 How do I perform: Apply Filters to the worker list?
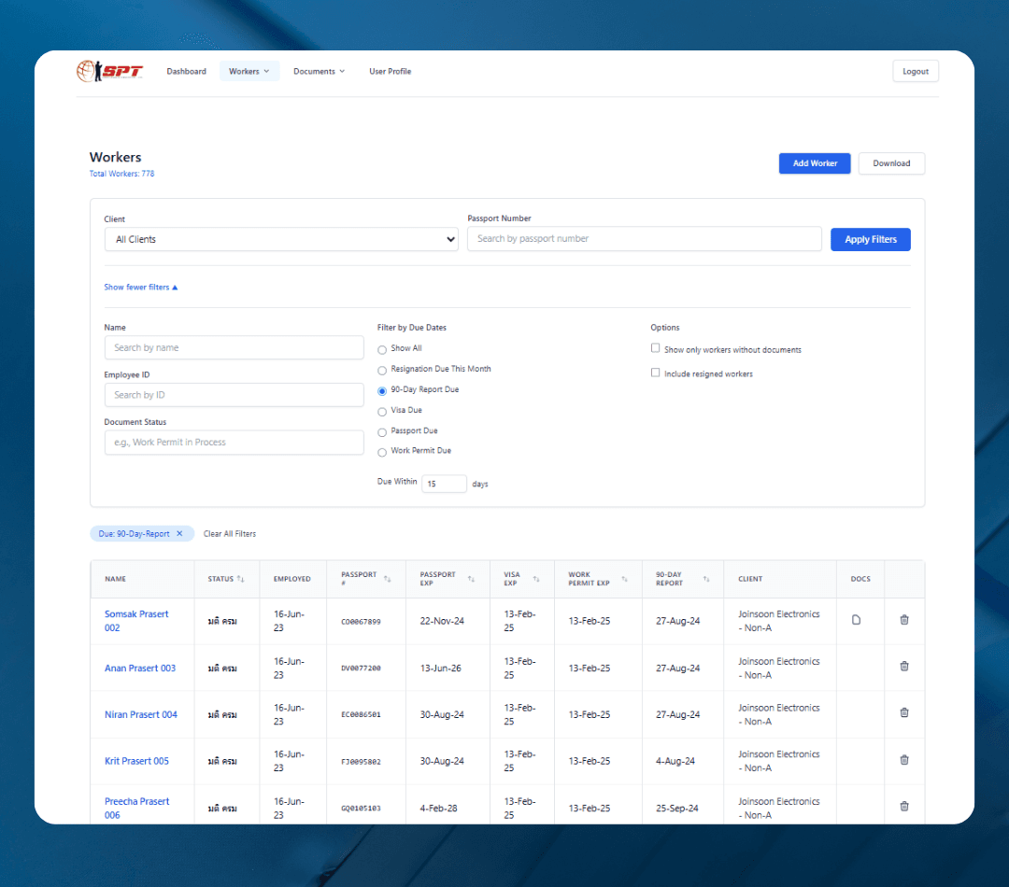(870, 239)
